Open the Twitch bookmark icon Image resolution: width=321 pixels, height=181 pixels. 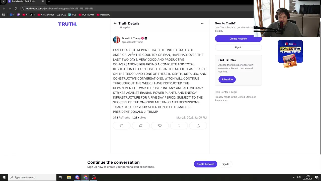pos(18,15)
